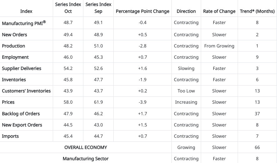The image size is (277, 163).
Task: Click the Percentage Point Change column header
Action: (142, 11)
